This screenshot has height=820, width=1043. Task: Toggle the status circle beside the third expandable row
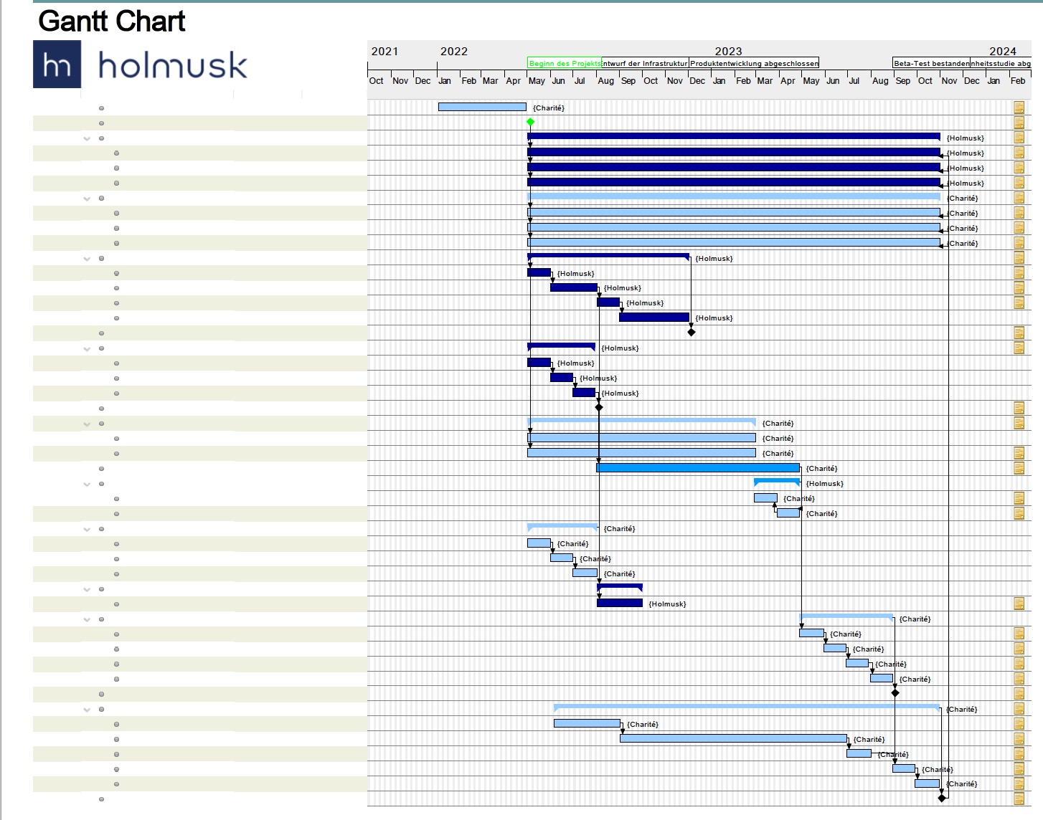coord(101,258)
